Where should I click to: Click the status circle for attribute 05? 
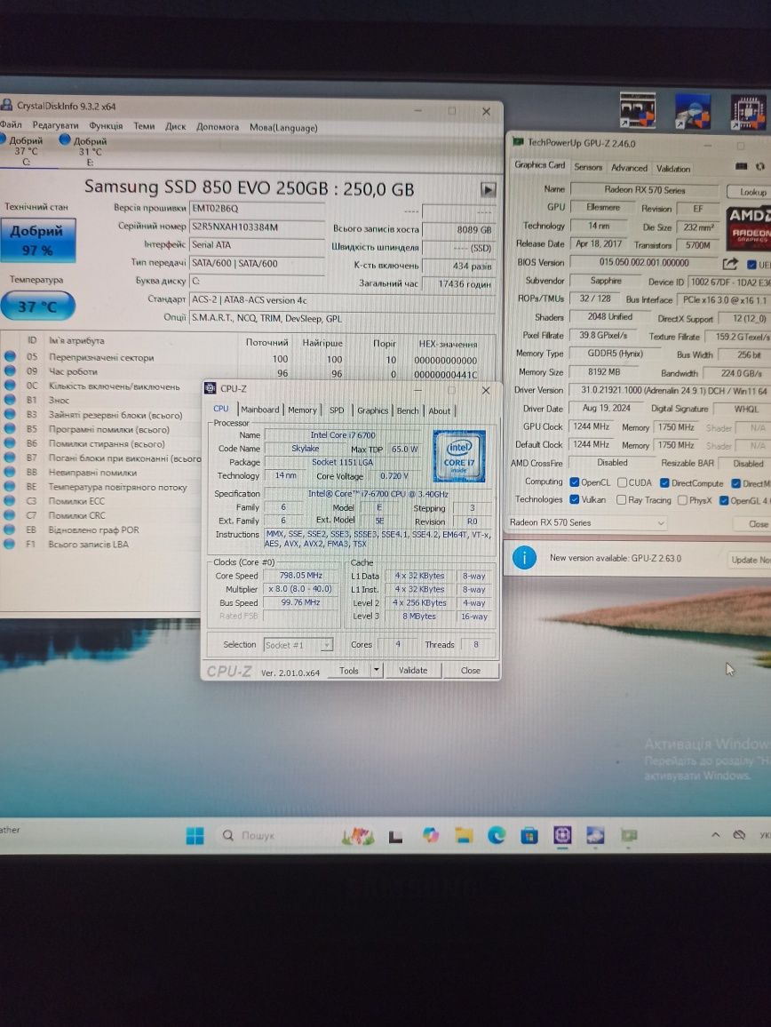click(10, 356)
